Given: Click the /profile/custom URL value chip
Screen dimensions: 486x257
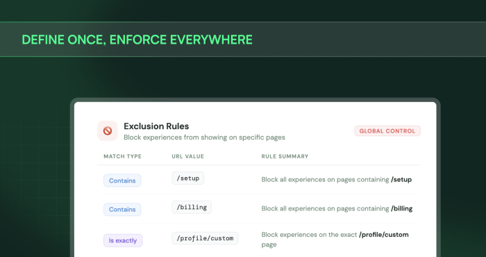Looking at the screenshot, I should click(x=205, y=238).
